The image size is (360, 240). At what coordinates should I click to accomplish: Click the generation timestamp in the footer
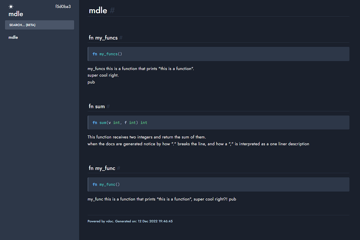point(155,221)
